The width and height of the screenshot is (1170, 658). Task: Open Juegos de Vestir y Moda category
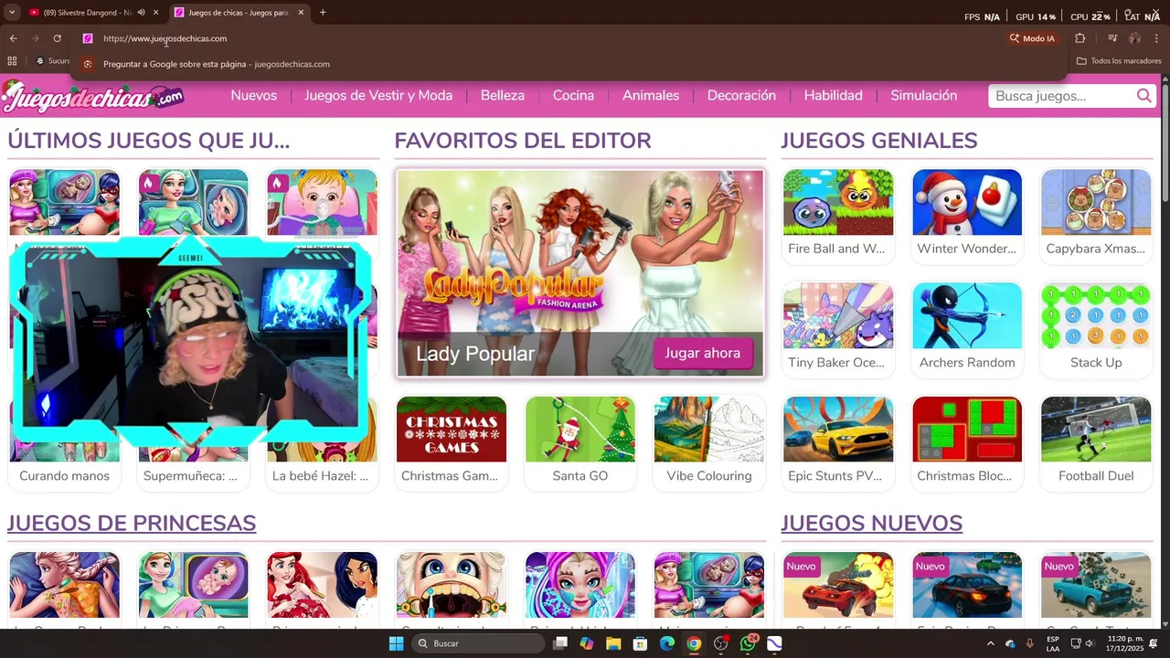tap(378, 96)
